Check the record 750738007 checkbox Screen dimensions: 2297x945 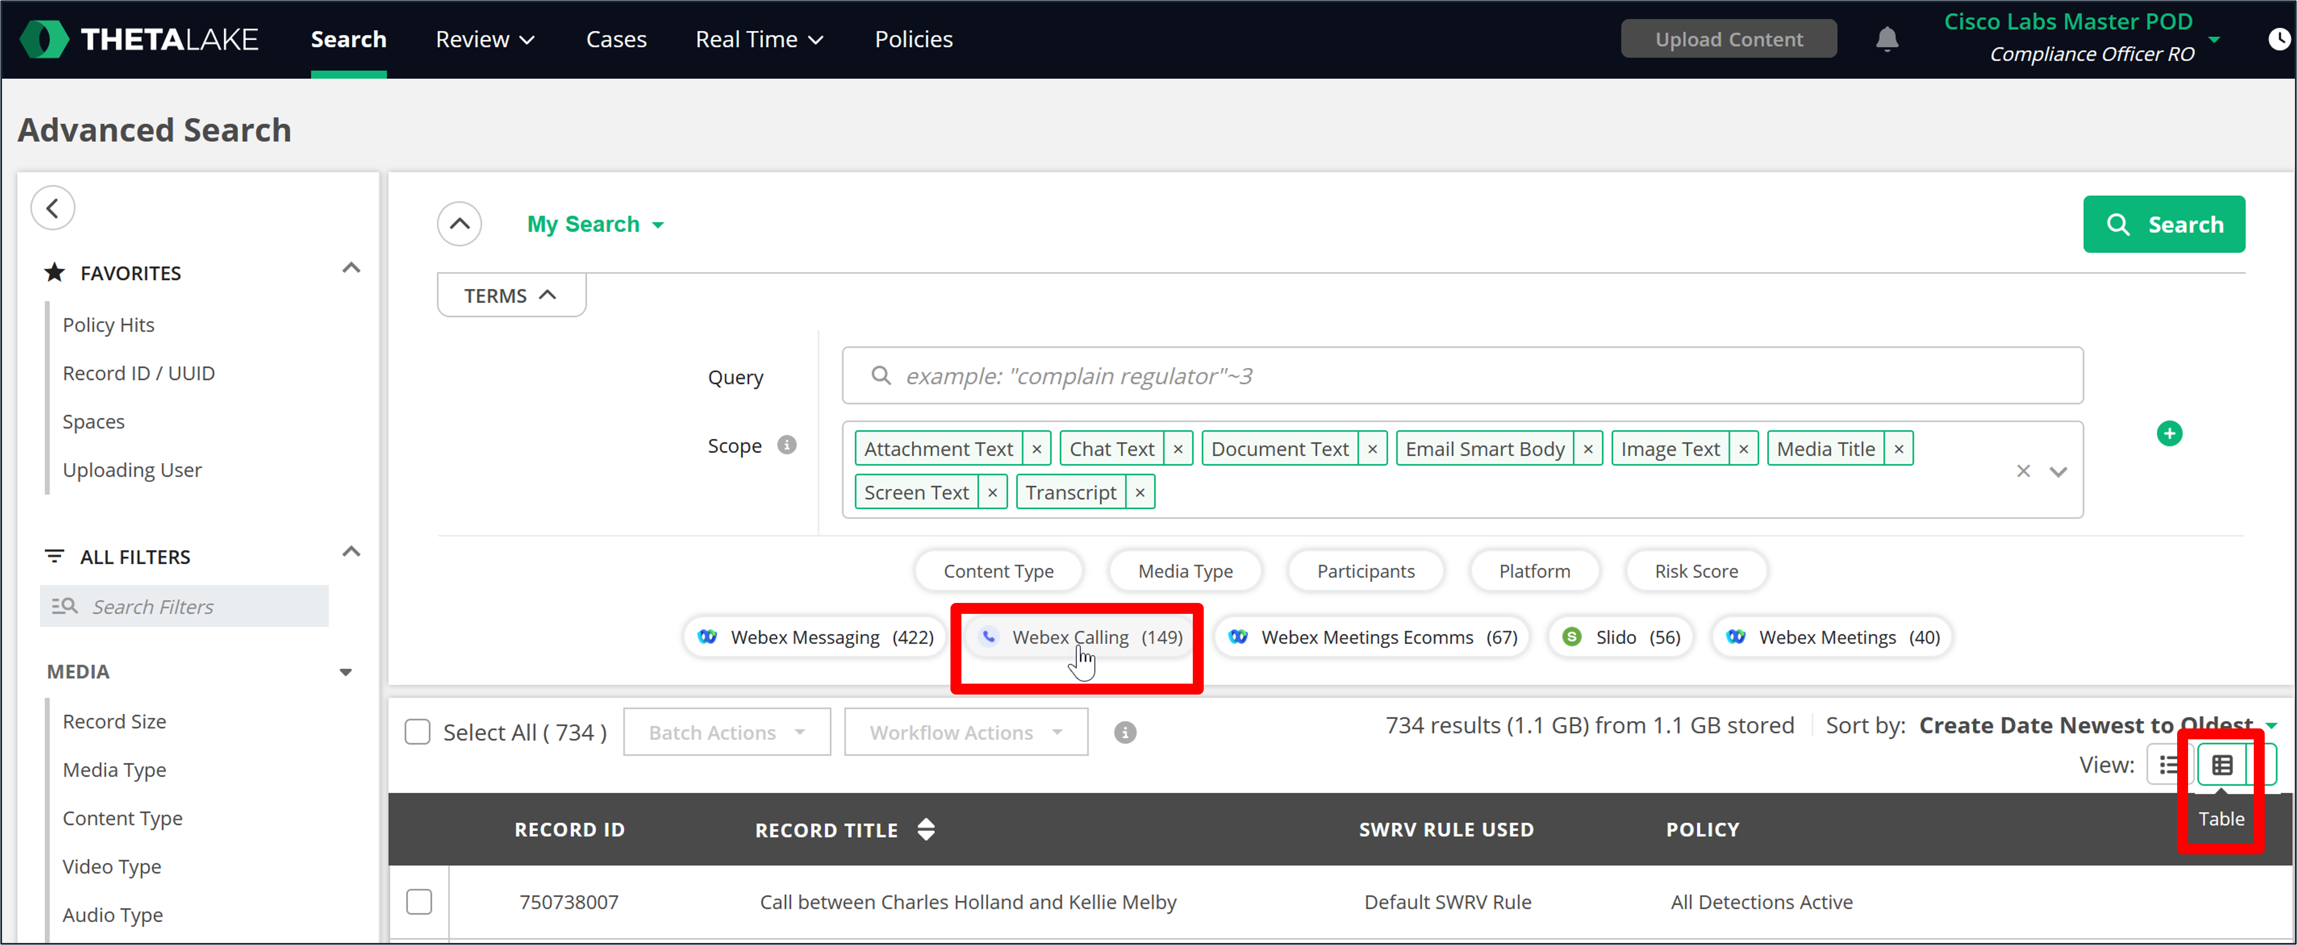(x=419, y=901)
